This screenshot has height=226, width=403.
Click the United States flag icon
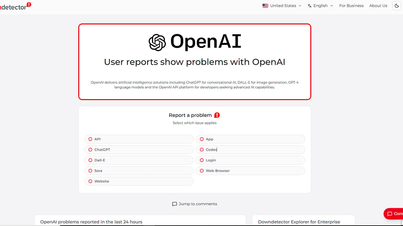tap(265, 6)
